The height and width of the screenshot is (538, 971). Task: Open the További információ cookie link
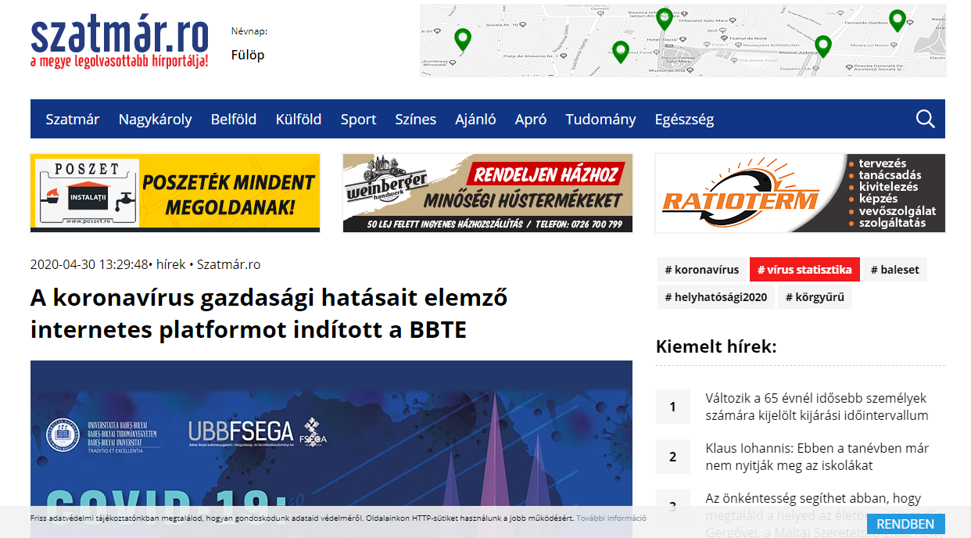(611, 518)
